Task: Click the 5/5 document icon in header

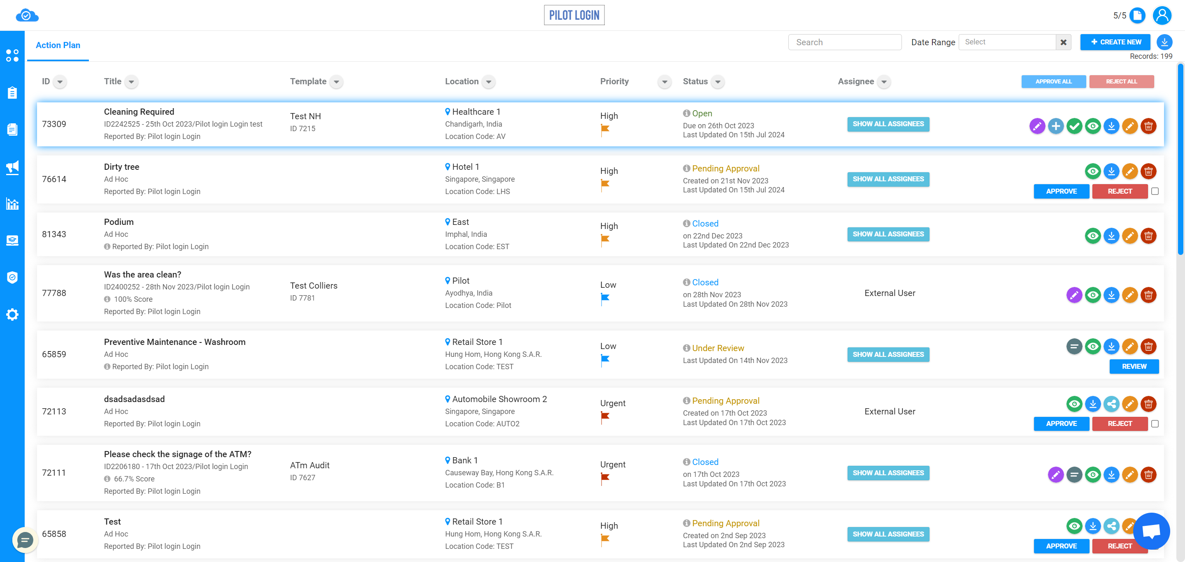Action: coord(1137,15)
